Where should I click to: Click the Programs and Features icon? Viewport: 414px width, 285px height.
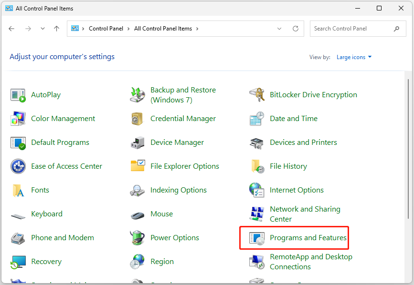point(257,238)
